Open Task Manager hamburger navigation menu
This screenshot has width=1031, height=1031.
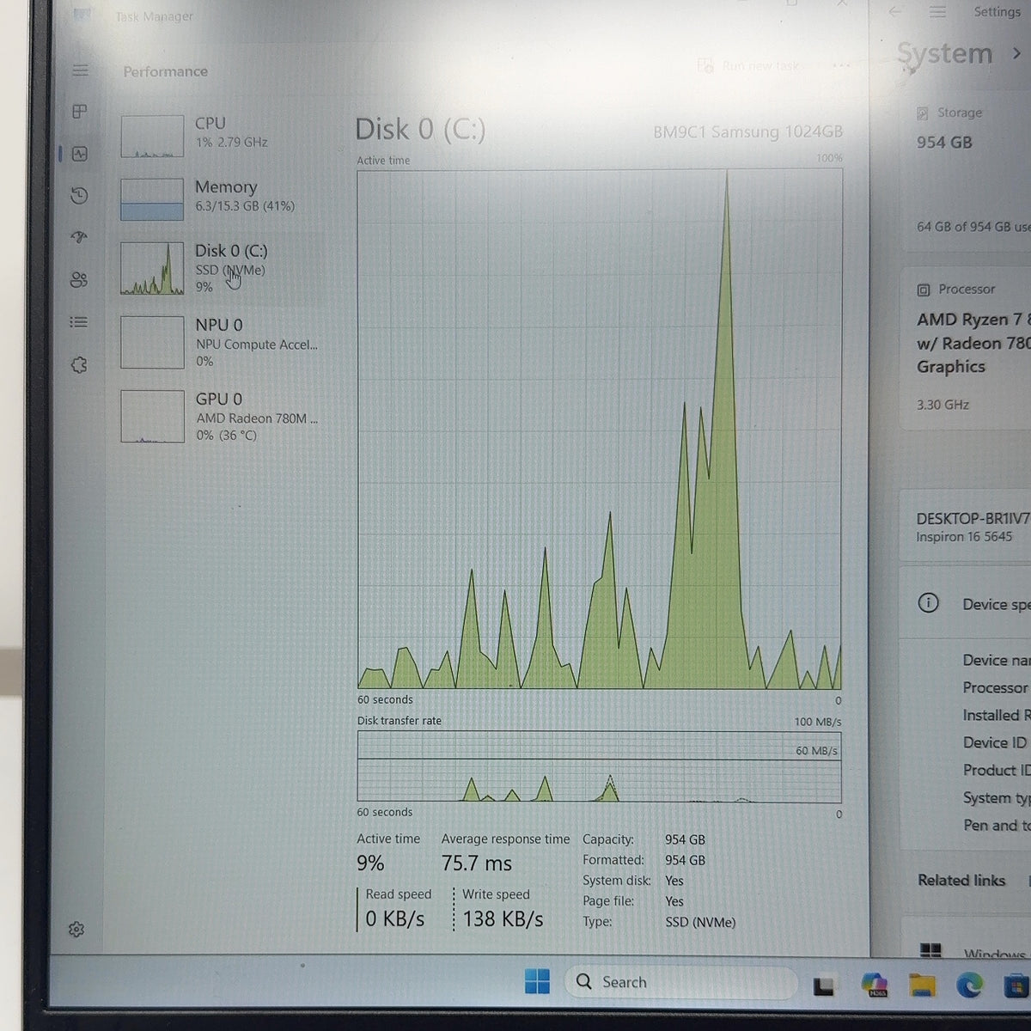80,70
